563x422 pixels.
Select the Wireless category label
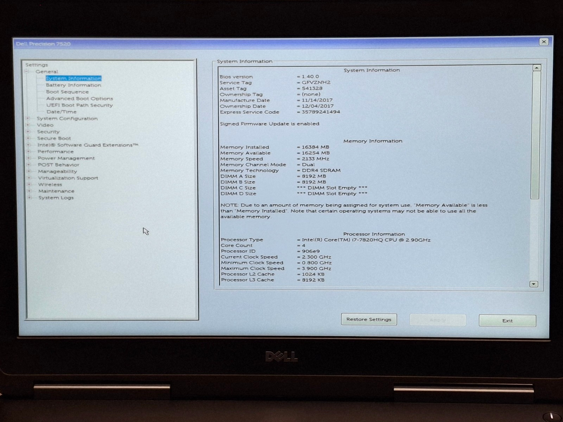tap(50, 184)
